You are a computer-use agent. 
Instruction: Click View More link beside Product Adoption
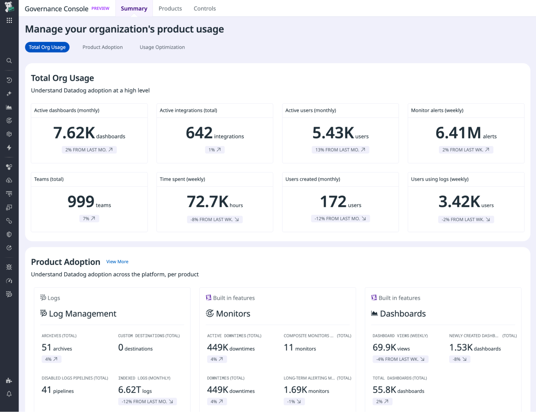[117, 262]
